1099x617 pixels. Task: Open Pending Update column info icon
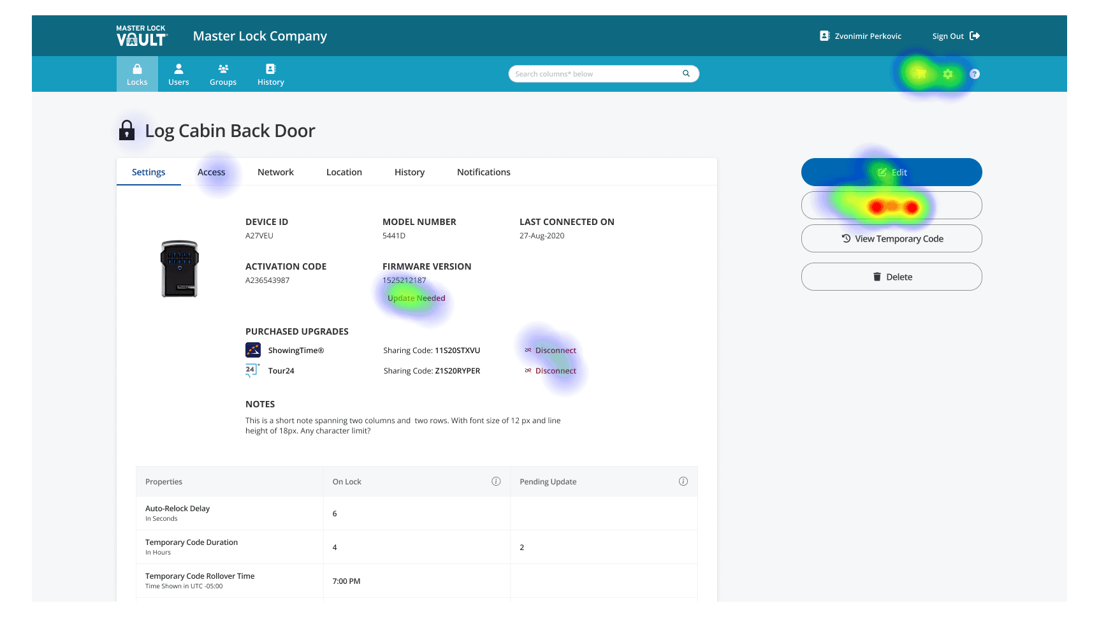tap(683, 481)
